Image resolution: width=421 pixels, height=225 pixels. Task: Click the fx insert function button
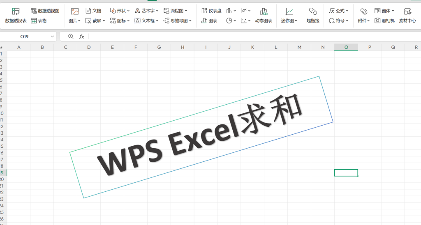(x=82, y=37)
